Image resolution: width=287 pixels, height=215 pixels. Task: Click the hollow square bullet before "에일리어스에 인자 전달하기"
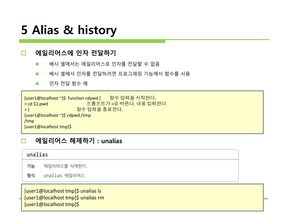pos(24,53)
